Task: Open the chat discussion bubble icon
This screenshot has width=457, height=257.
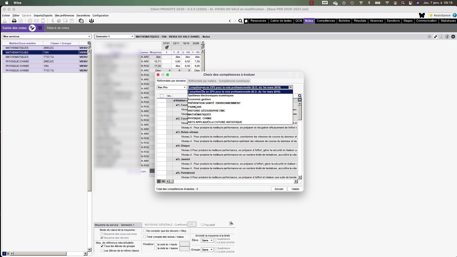Action: click(81, 21)
